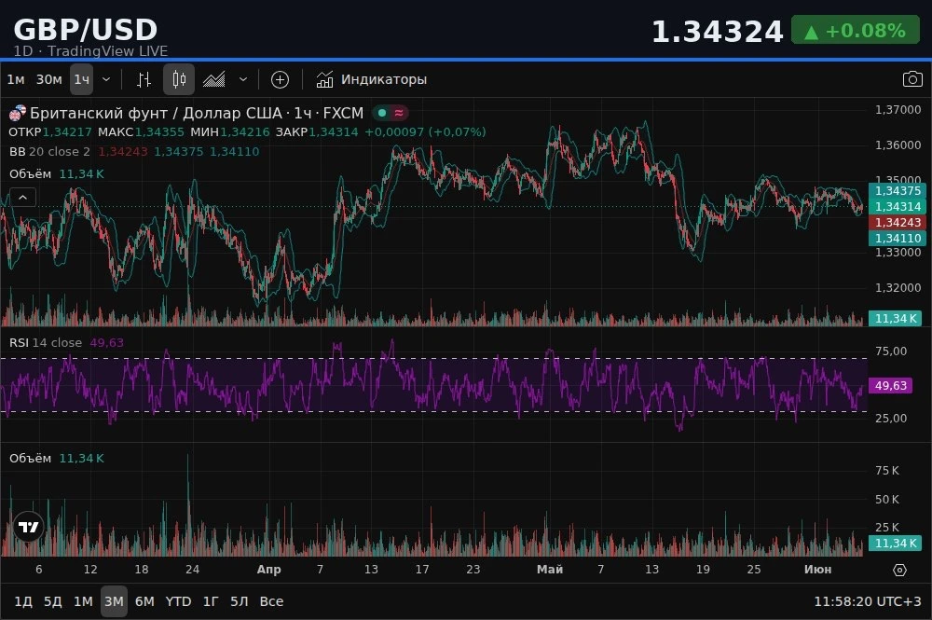Screen dimensions: 932x620
Task: Click the Апр time axis label
Action: [x=268, y=570]
